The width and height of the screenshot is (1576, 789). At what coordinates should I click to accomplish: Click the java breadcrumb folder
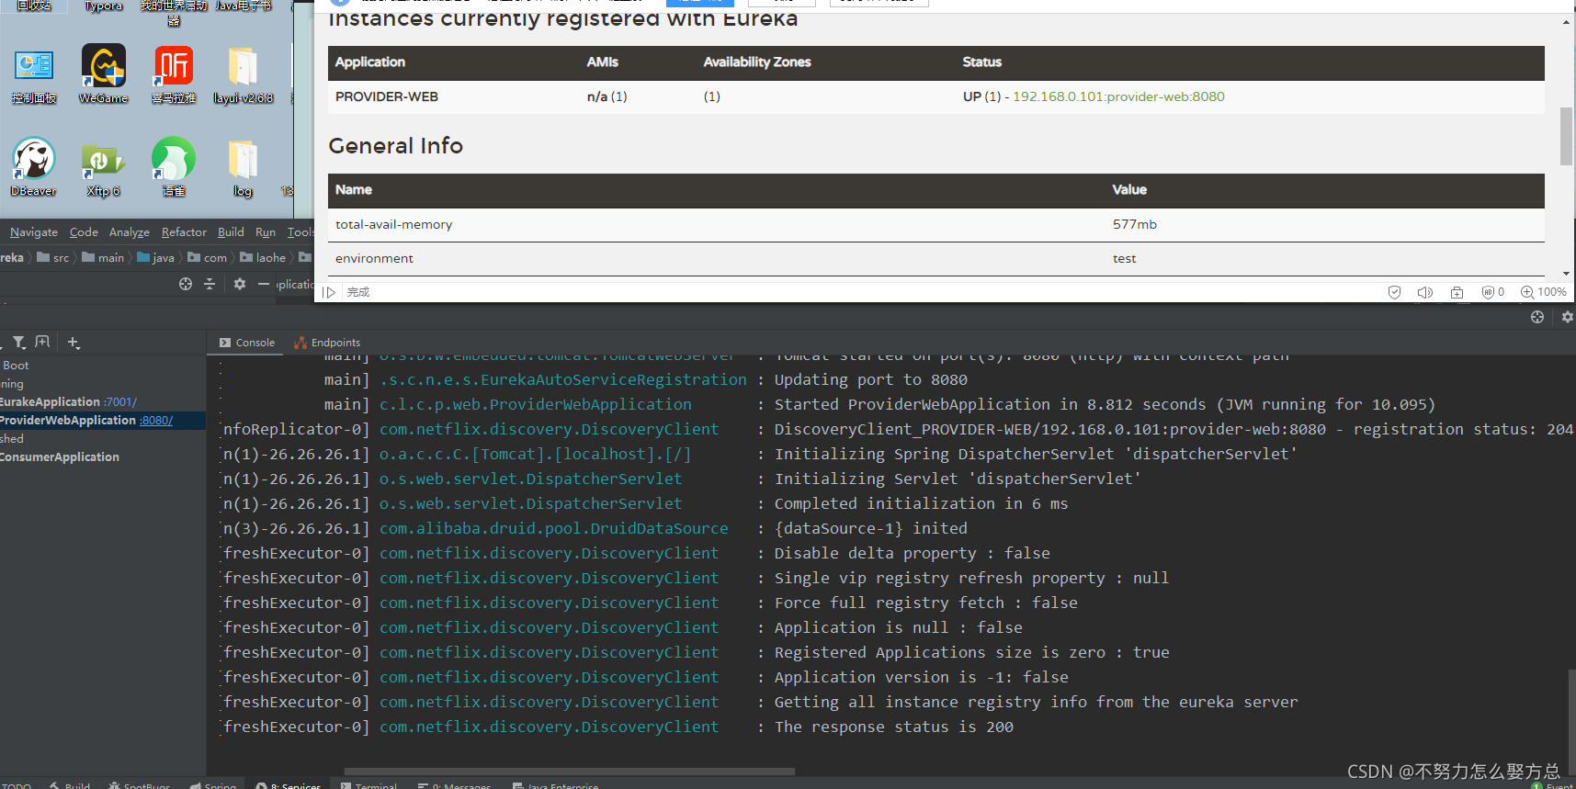[156, 258]
